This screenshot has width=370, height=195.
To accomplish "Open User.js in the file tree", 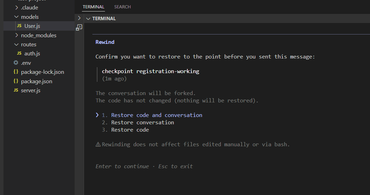I will pyautogui.click(x=32, y=26).
